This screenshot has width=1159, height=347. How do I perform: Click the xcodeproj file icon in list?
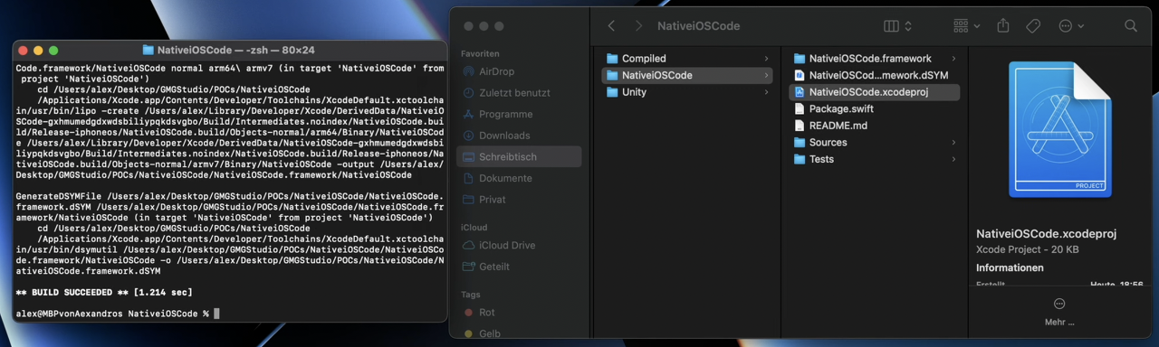(x=800, y=92)
